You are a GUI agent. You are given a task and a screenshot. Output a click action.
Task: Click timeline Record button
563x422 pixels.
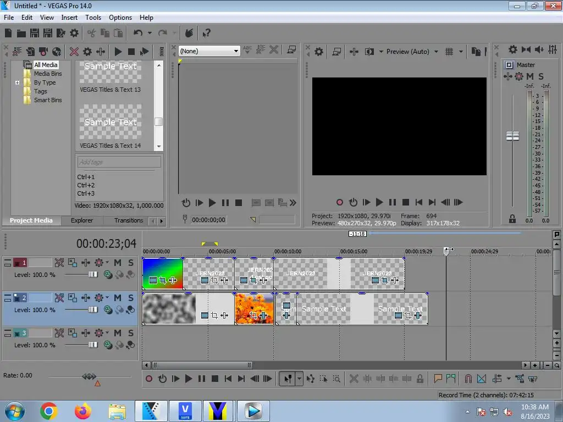pos(148,379)
